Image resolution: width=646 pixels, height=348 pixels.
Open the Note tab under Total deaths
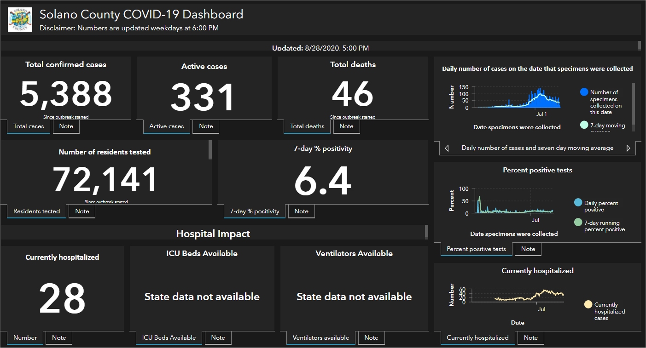pyautogui.click(x=346, y=126)
